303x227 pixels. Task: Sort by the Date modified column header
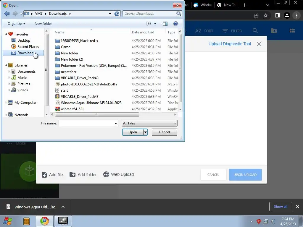[143, 32]
